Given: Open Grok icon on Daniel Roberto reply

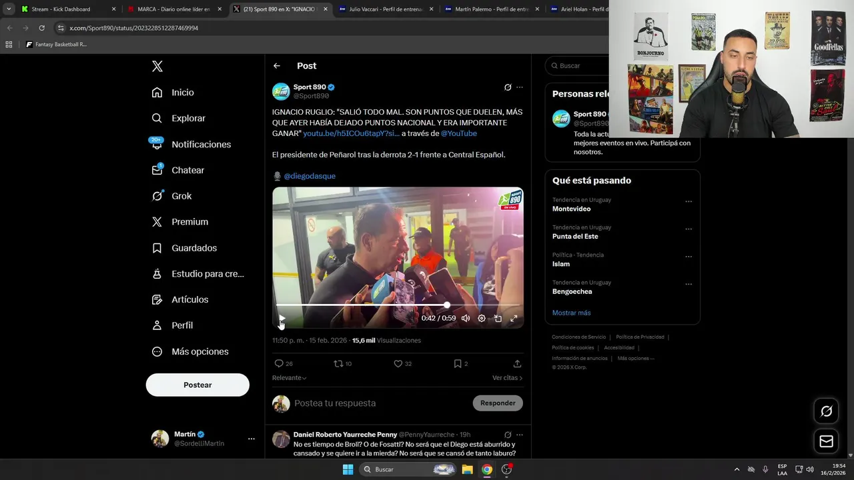Looking at the screenshot, I should coord(508,435).
